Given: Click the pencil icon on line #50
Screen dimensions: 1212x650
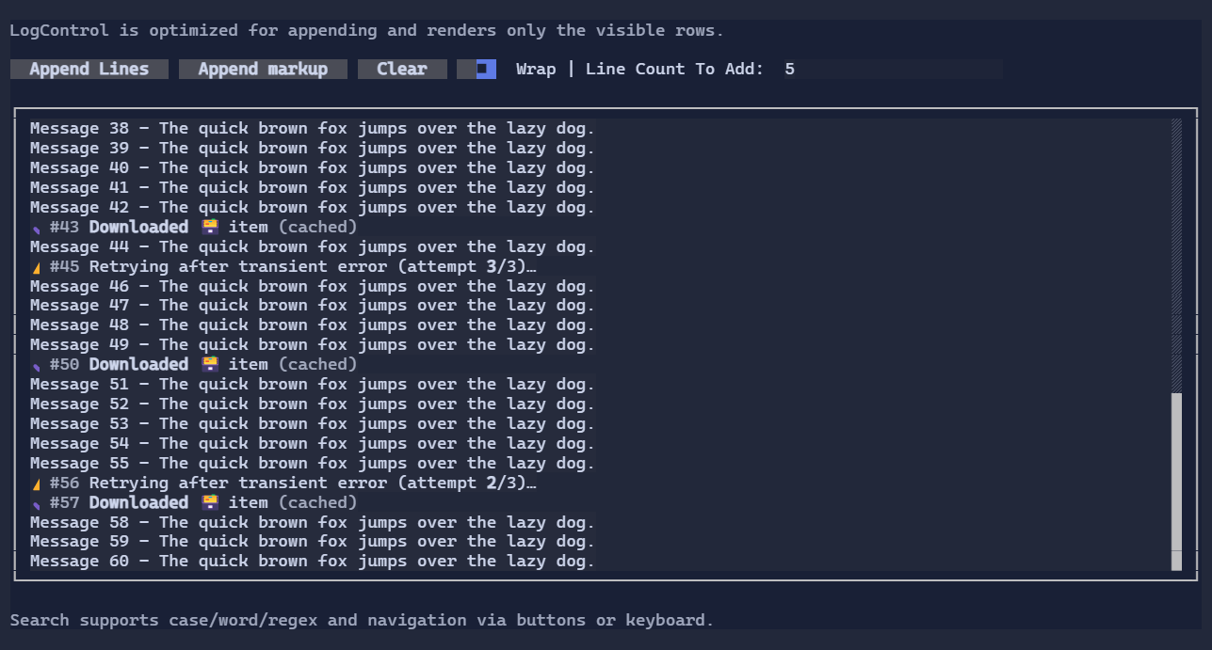Looking at the screenshot, I should coord(36,365).
